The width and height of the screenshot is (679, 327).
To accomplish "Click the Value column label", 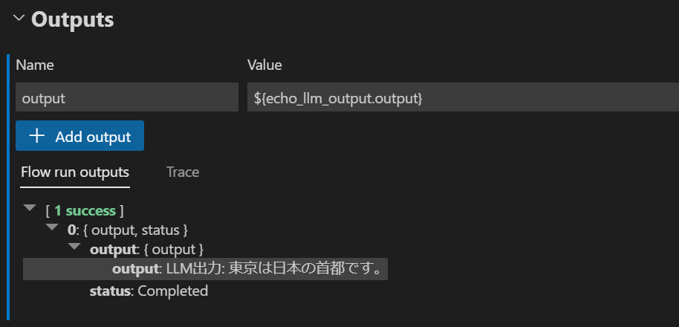I will 264,65.
